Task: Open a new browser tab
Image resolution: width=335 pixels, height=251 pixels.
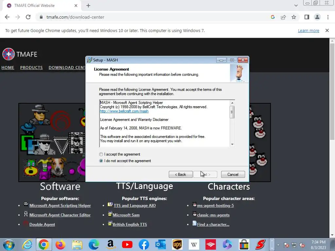Action: [88, 6]
